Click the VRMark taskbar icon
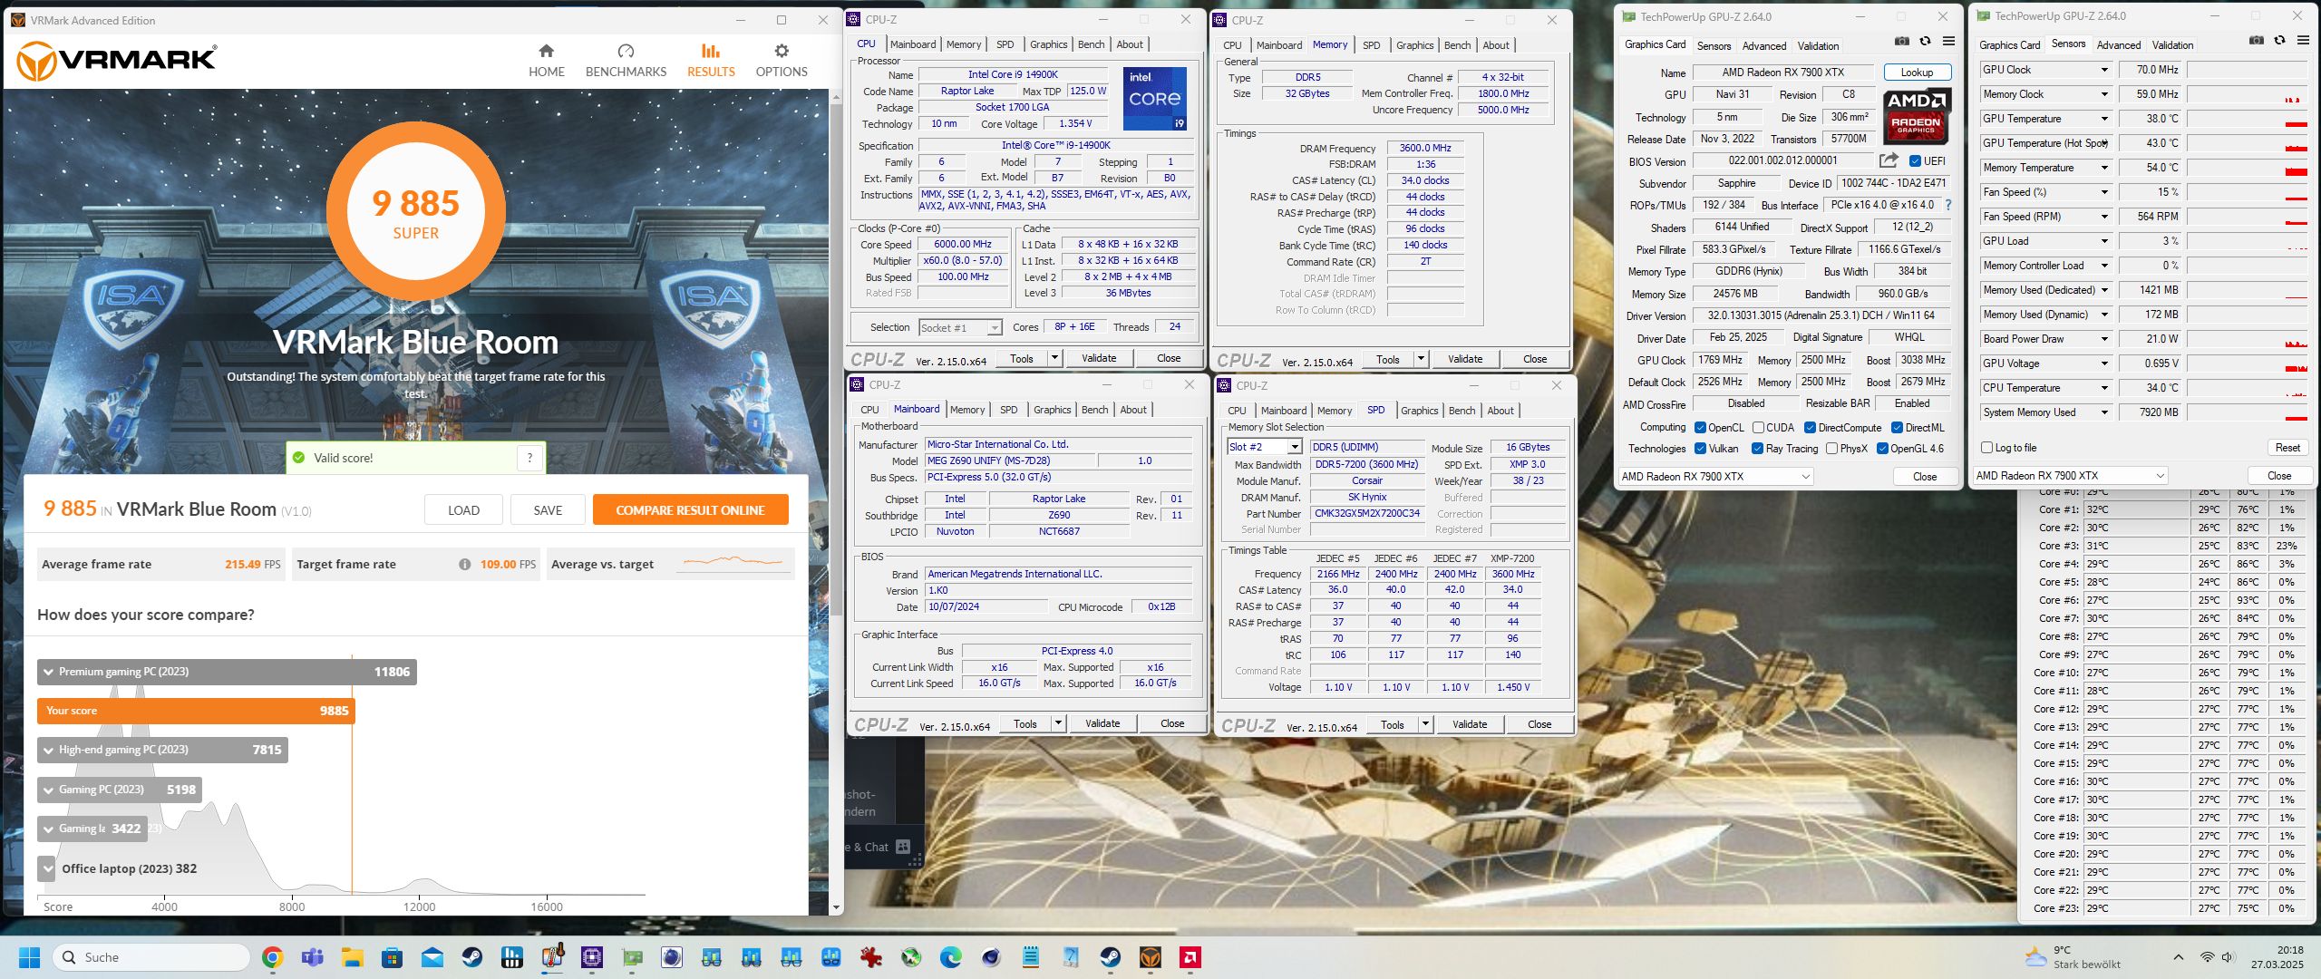The width and height of the screenshot is (2321, 979). 1151,957
